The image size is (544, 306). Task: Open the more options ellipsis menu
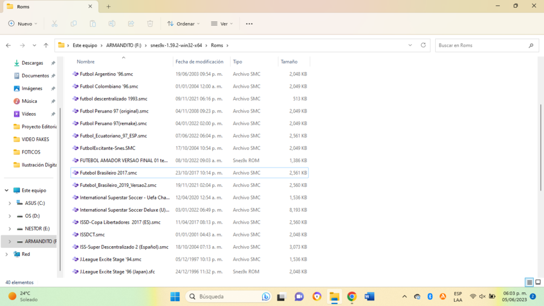click(249, 24)
